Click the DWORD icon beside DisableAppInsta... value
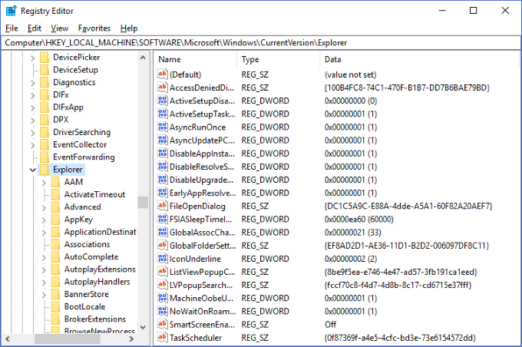Viewport: 522px width, 347px height. point(163,154)
